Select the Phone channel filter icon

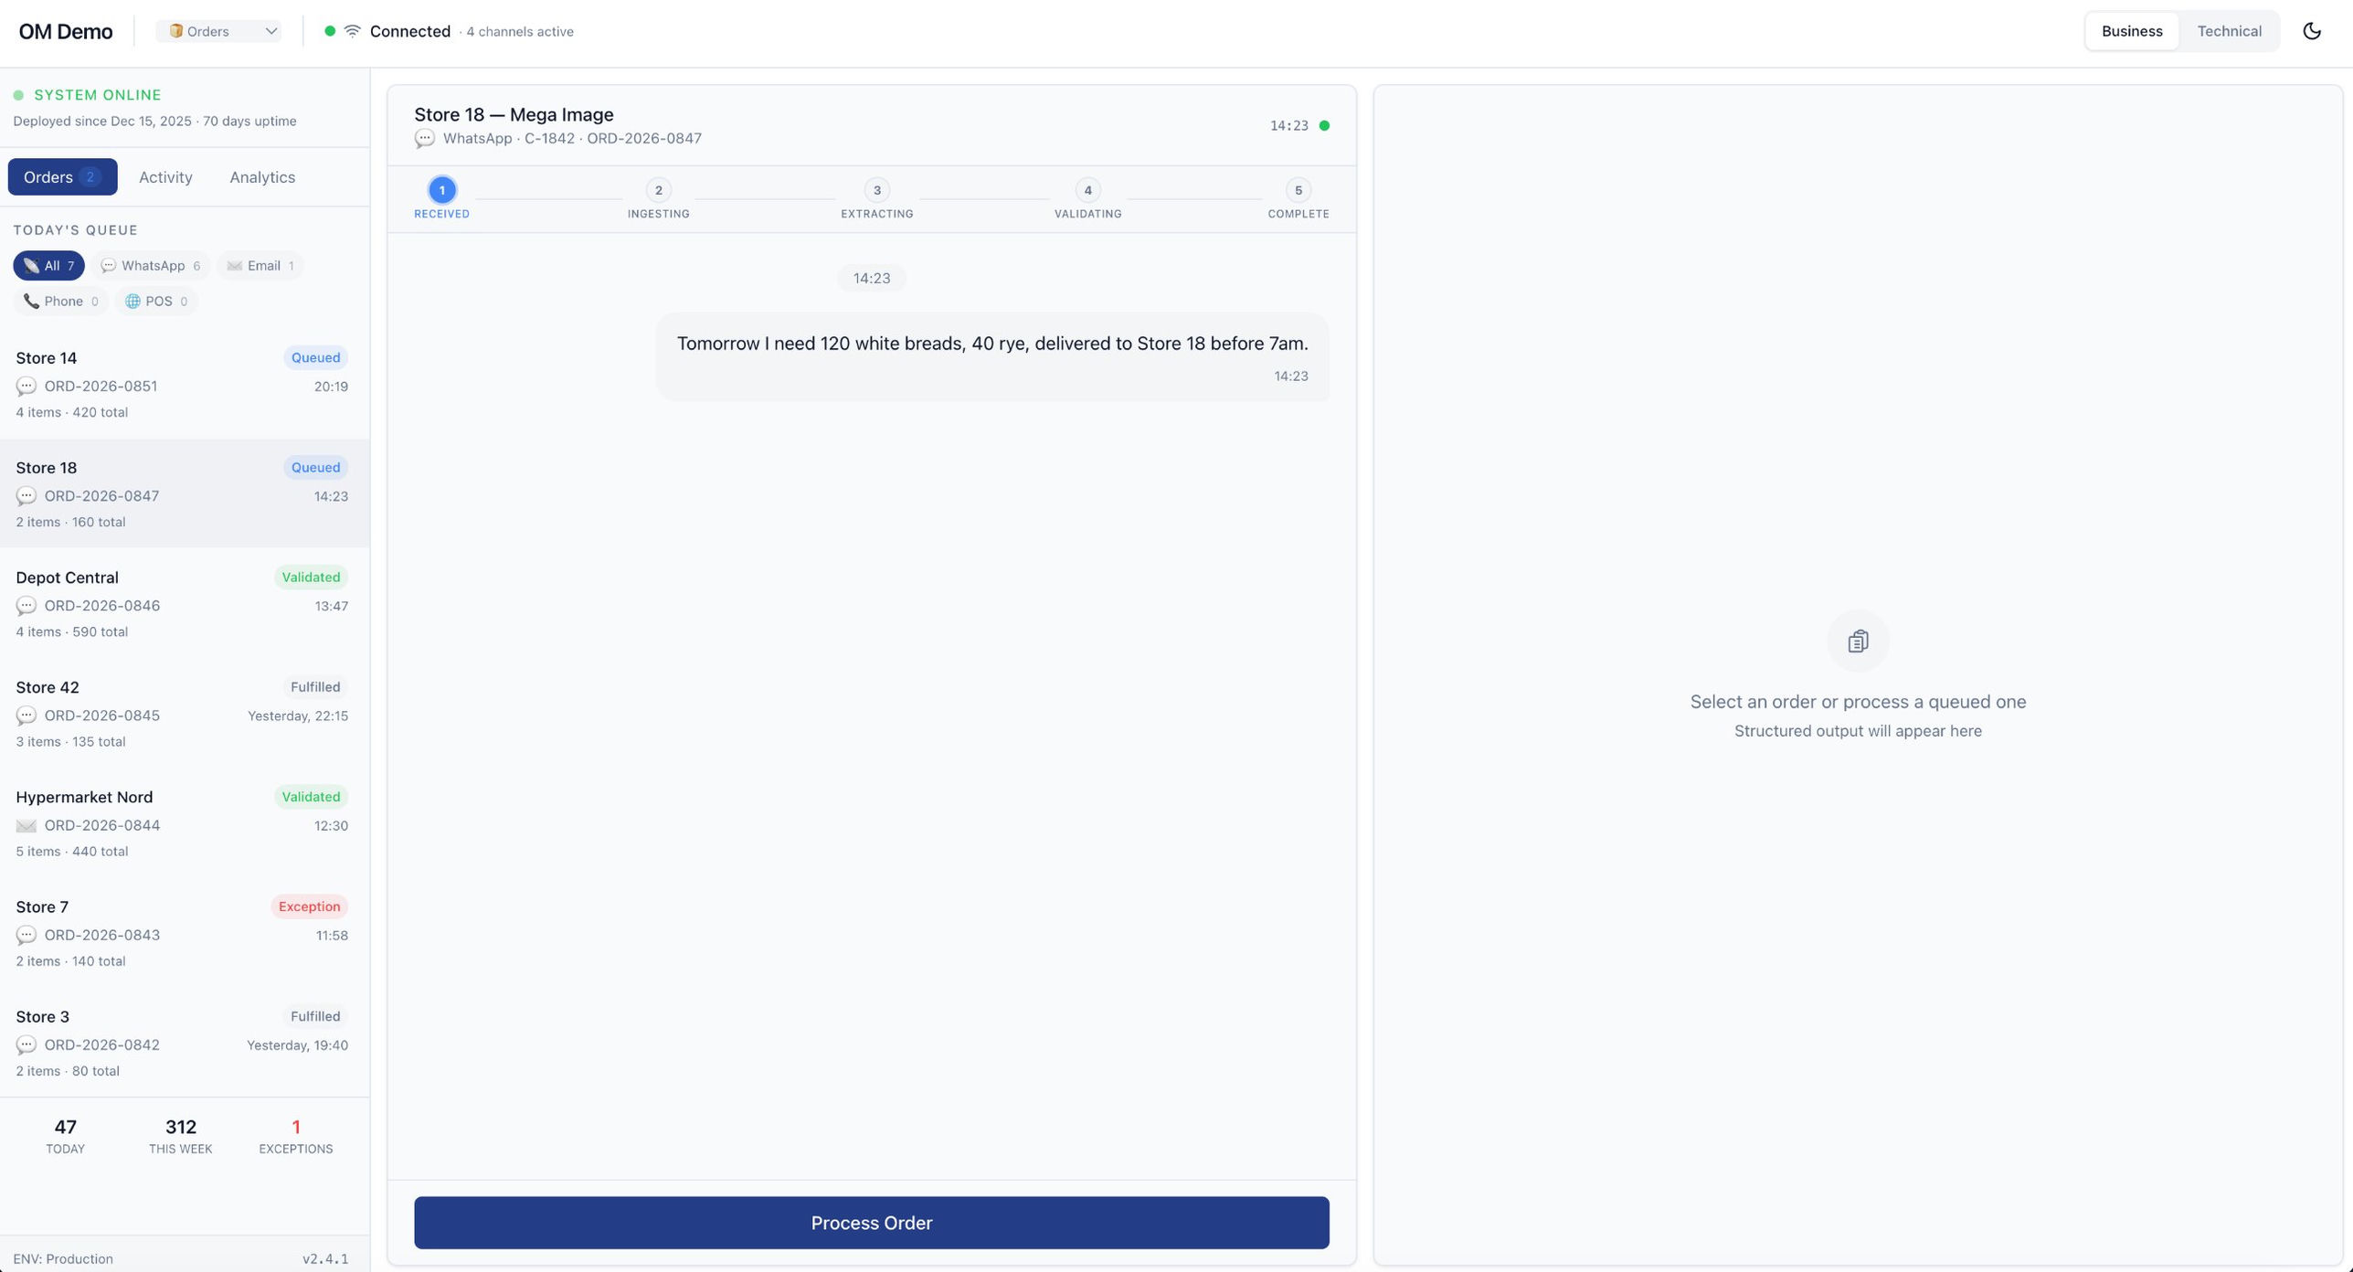pos(33,301)
